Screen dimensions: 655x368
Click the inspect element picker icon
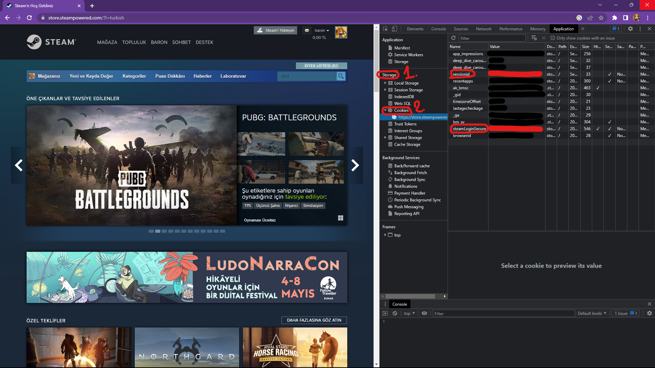pos(385,29)
